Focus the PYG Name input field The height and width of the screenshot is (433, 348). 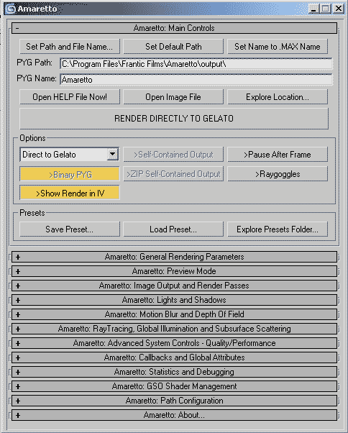[196, 80]
